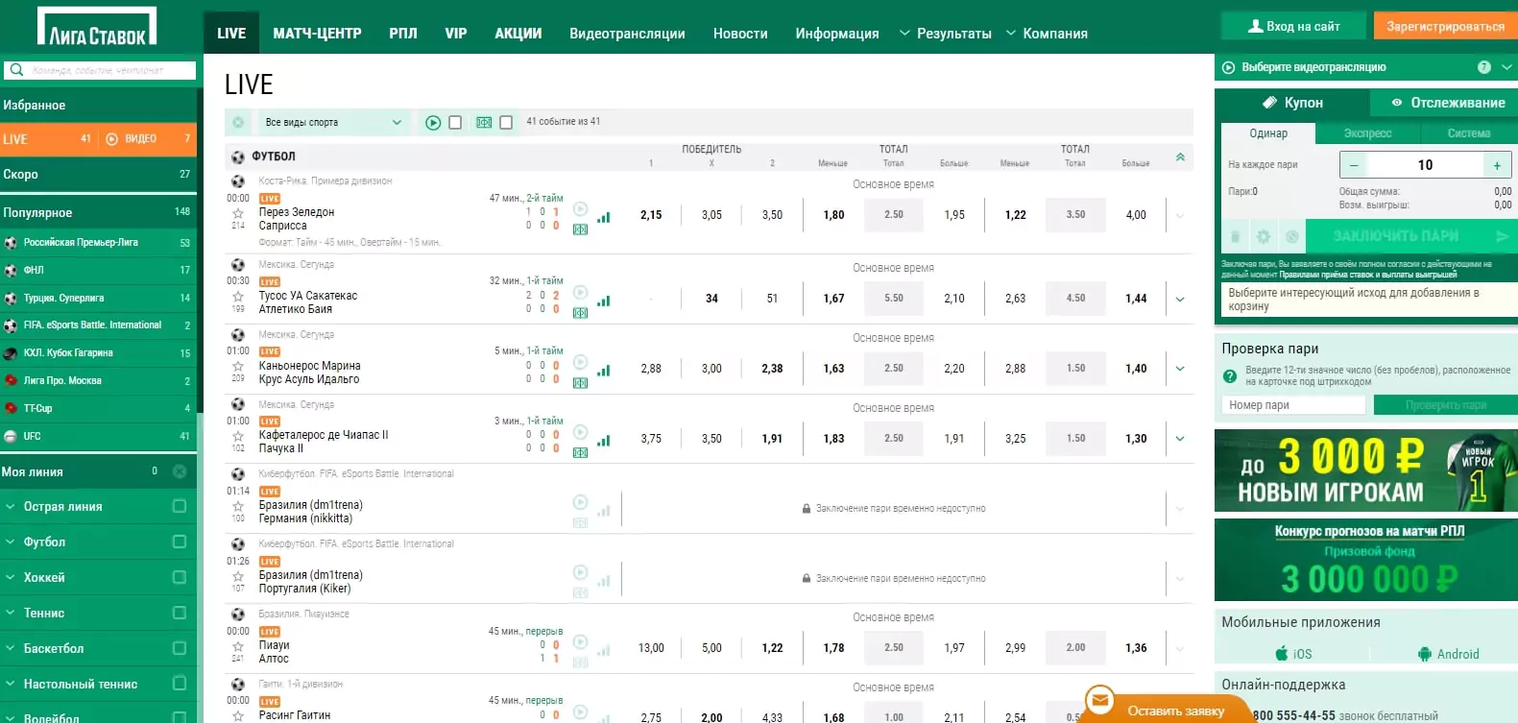Open the Все виды спорта dropdown
Viewport: 1518px width, 723px height.
(x=333, y=122)
